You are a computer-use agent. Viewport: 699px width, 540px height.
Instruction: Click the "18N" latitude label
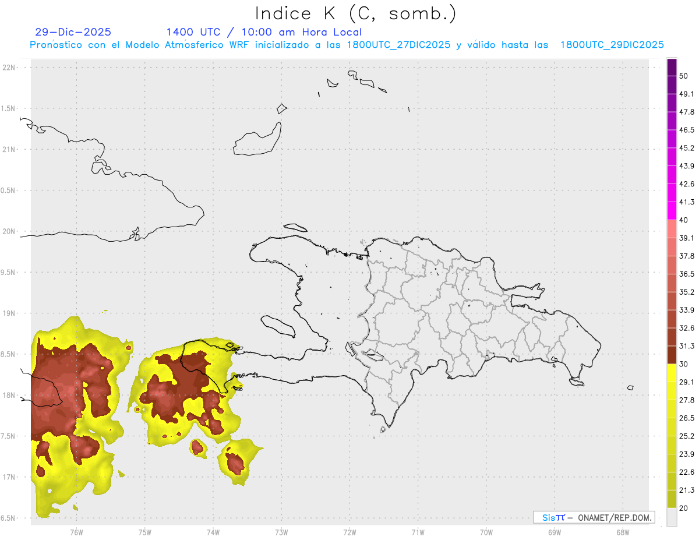(x=9, y=395)
